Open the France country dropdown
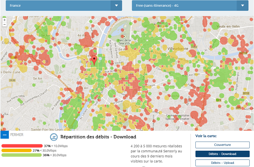This screenshot has height=167, width=254. tap(64, 6)
